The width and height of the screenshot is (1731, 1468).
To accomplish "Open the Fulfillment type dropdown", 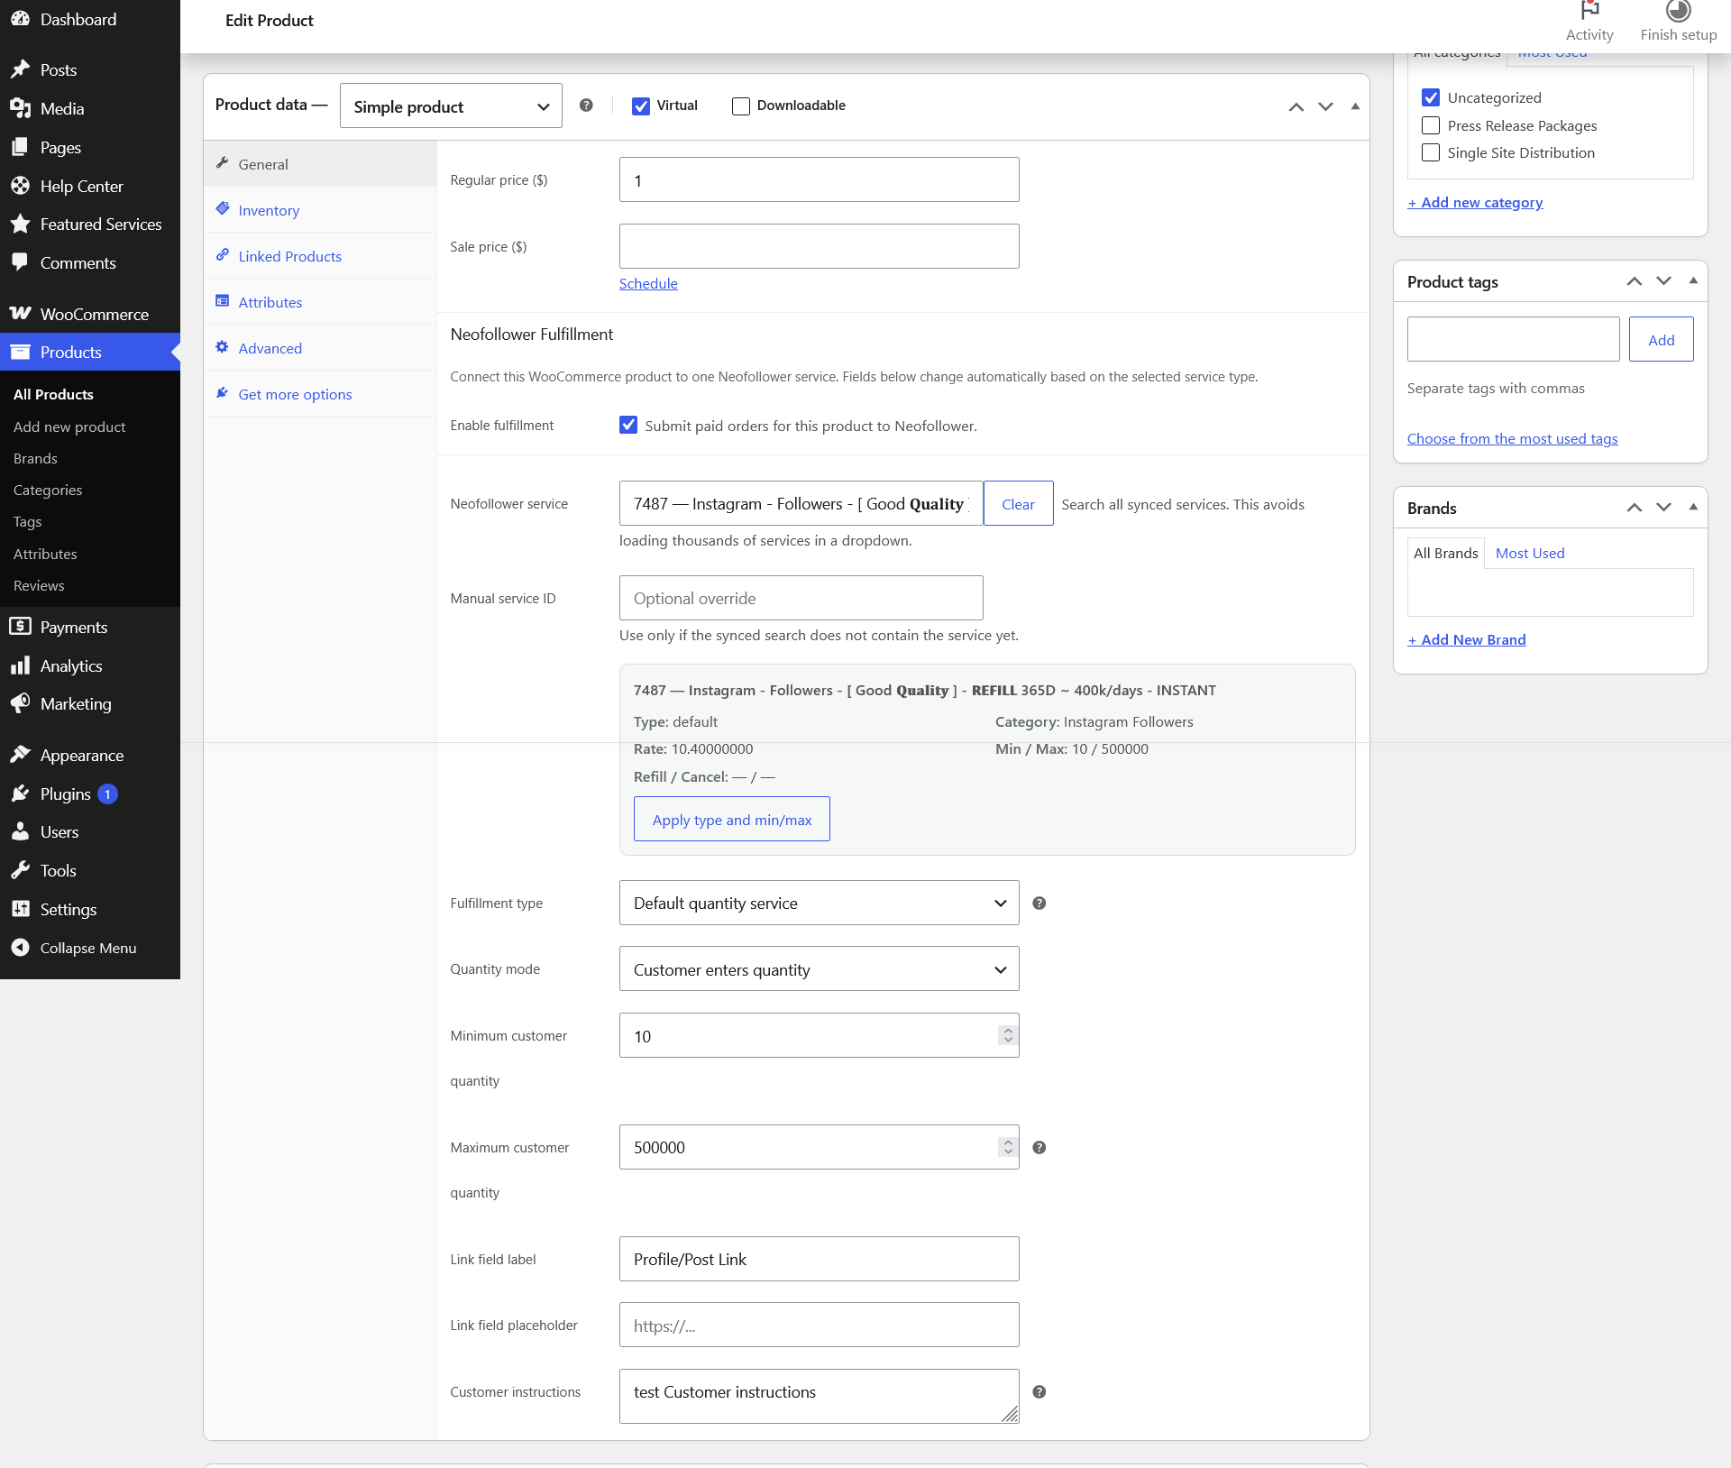I will coord(819,903).
